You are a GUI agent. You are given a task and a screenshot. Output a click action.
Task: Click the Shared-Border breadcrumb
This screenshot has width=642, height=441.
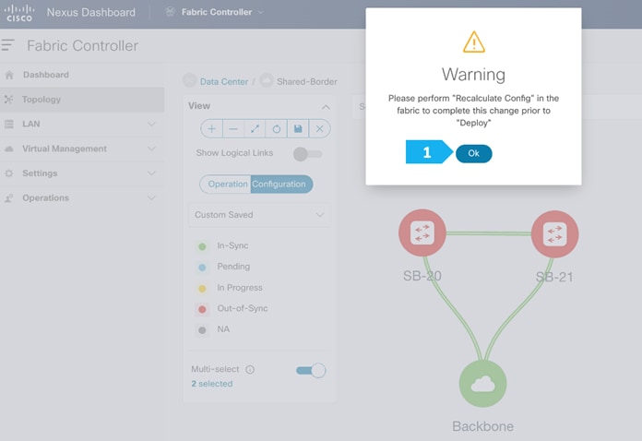point(306,81)
